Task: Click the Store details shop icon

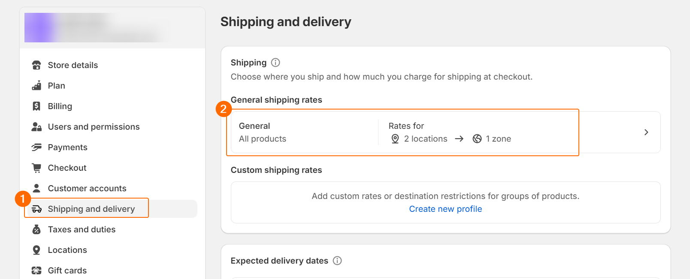Action: [x=36, y=65]
